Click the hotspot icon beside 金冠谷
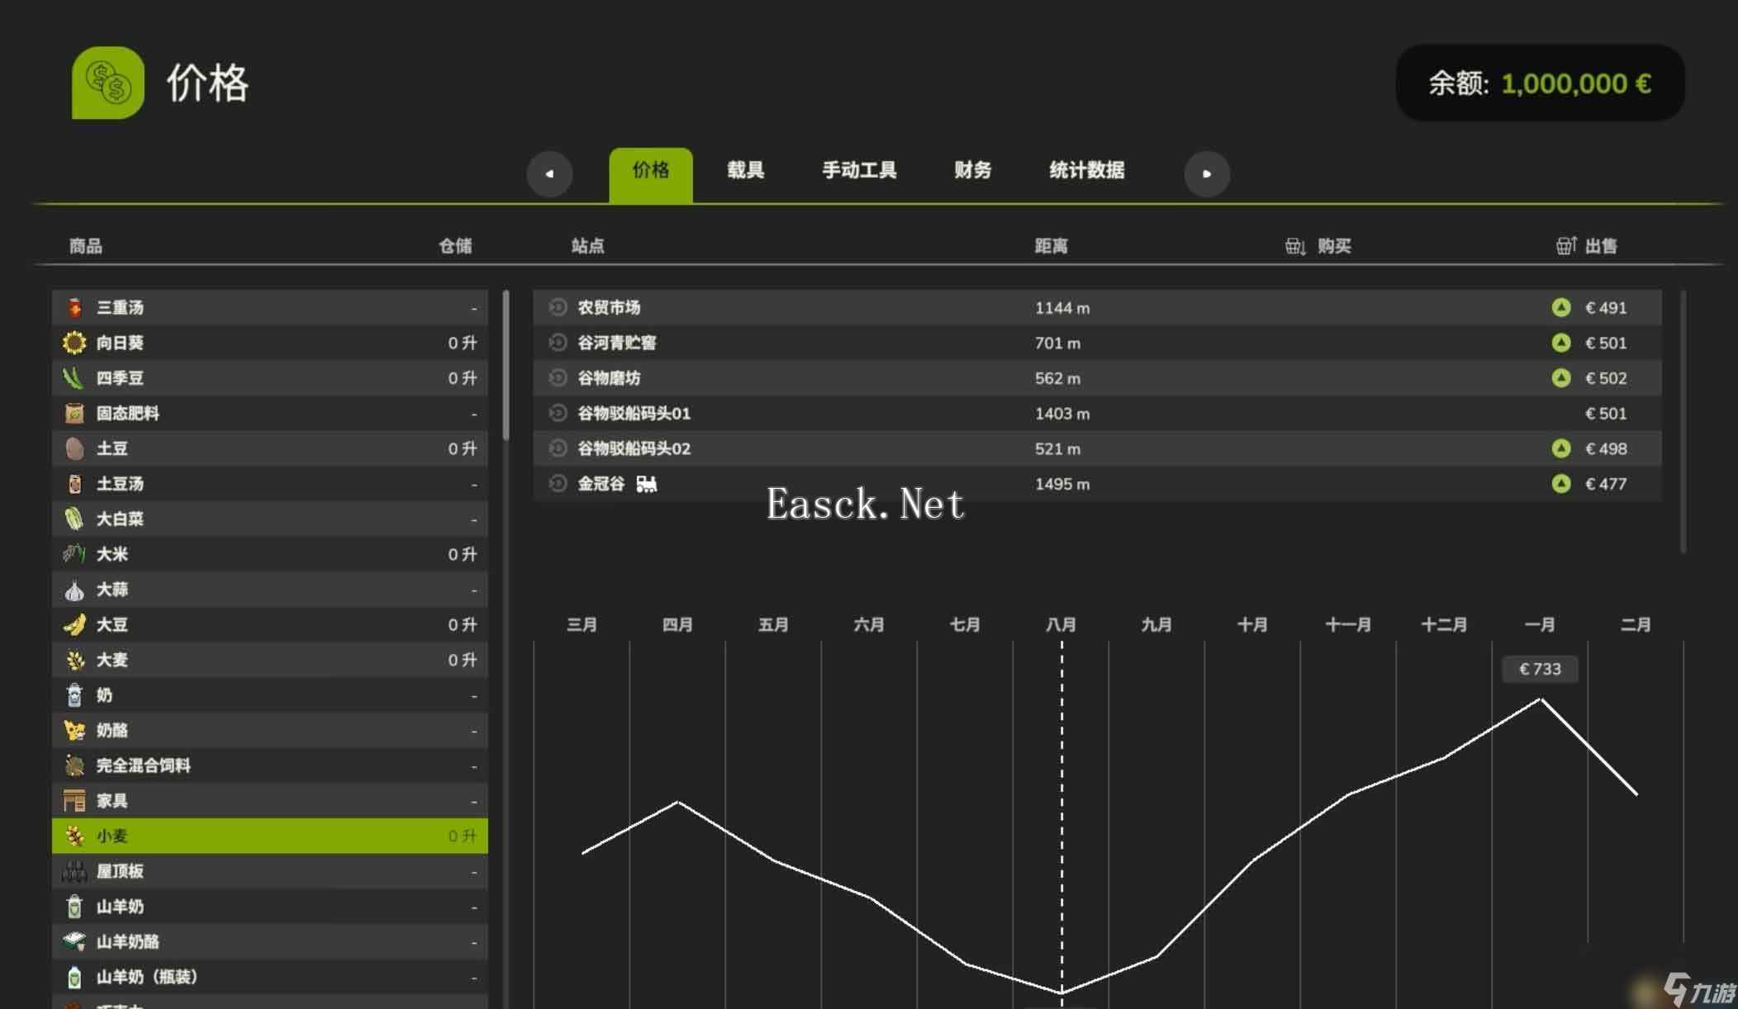 [558, 484]
